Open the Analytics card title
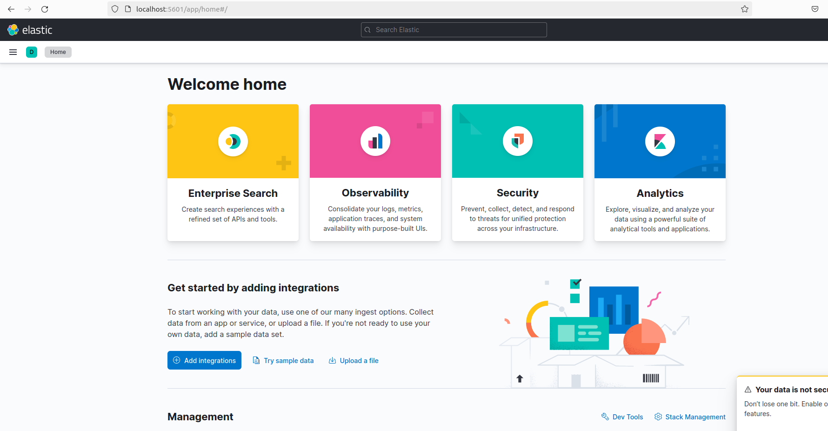This screenshot has width=828, height=431. pos(660,193)
